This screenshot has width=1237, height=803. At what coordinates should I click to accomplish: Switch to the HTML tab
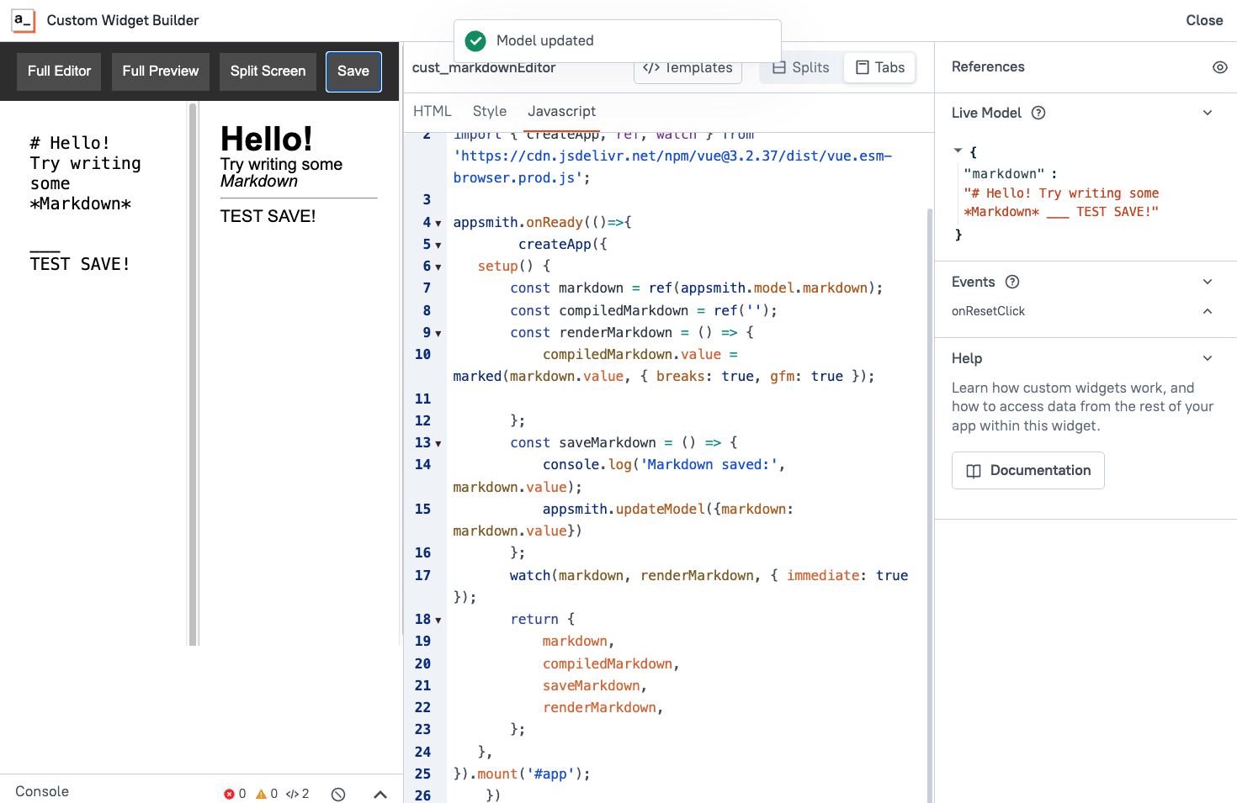tap(433, 111)
